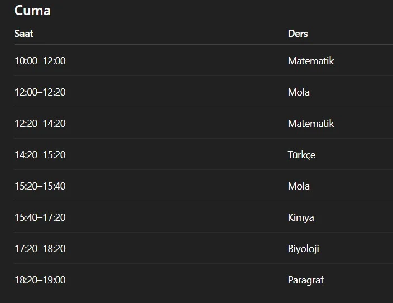Select the 15:40–17:20 time cell
Screen dimensions: 393x303
pos(40,217)
